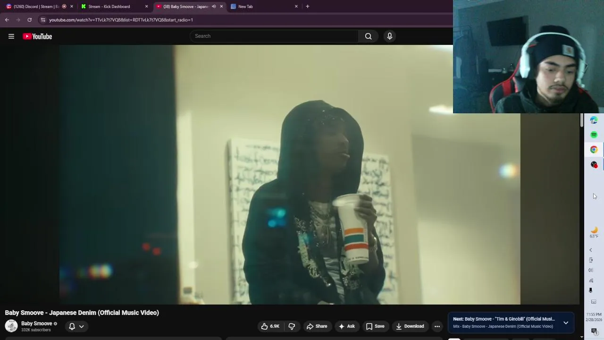
Task: Go forward in browser history
Action: [x=18, y=20]
